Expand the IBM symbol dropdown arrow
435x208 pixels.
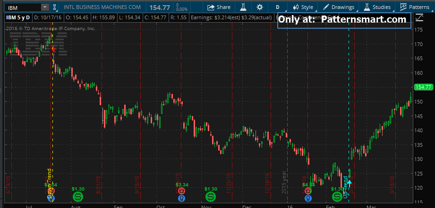click(44, 8)
